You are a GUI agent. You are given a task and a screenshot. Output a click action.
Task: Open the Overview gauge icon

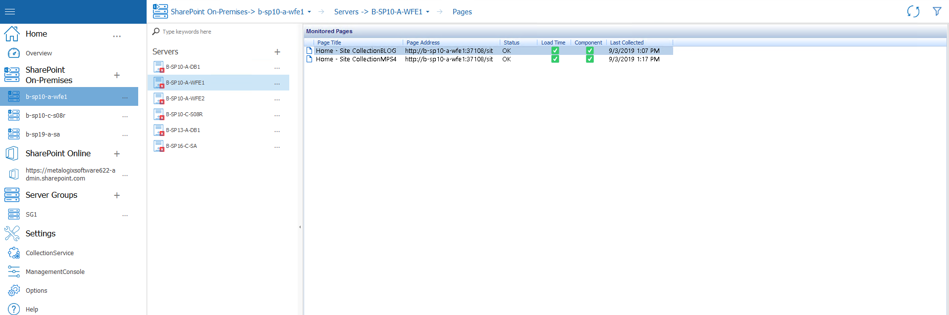click(14, 53)
